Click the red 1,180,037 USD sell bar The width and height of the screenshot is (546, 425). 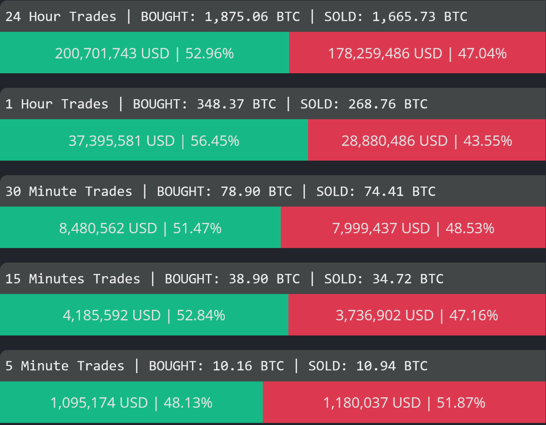(x=404, y=403)
